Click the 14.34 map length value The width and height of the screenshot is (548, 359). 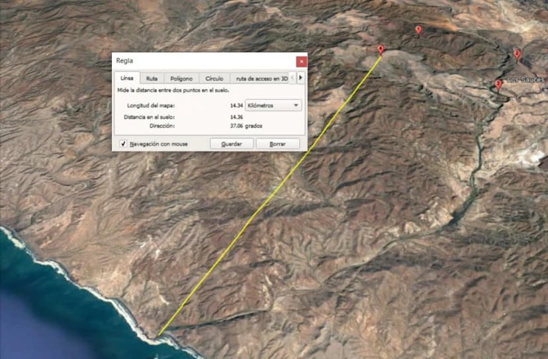(x=236, y=105)
